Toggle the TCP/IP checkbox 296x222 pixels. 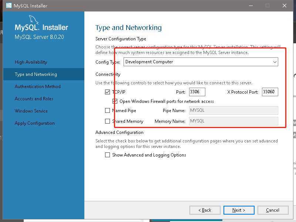tap(107, 92)
